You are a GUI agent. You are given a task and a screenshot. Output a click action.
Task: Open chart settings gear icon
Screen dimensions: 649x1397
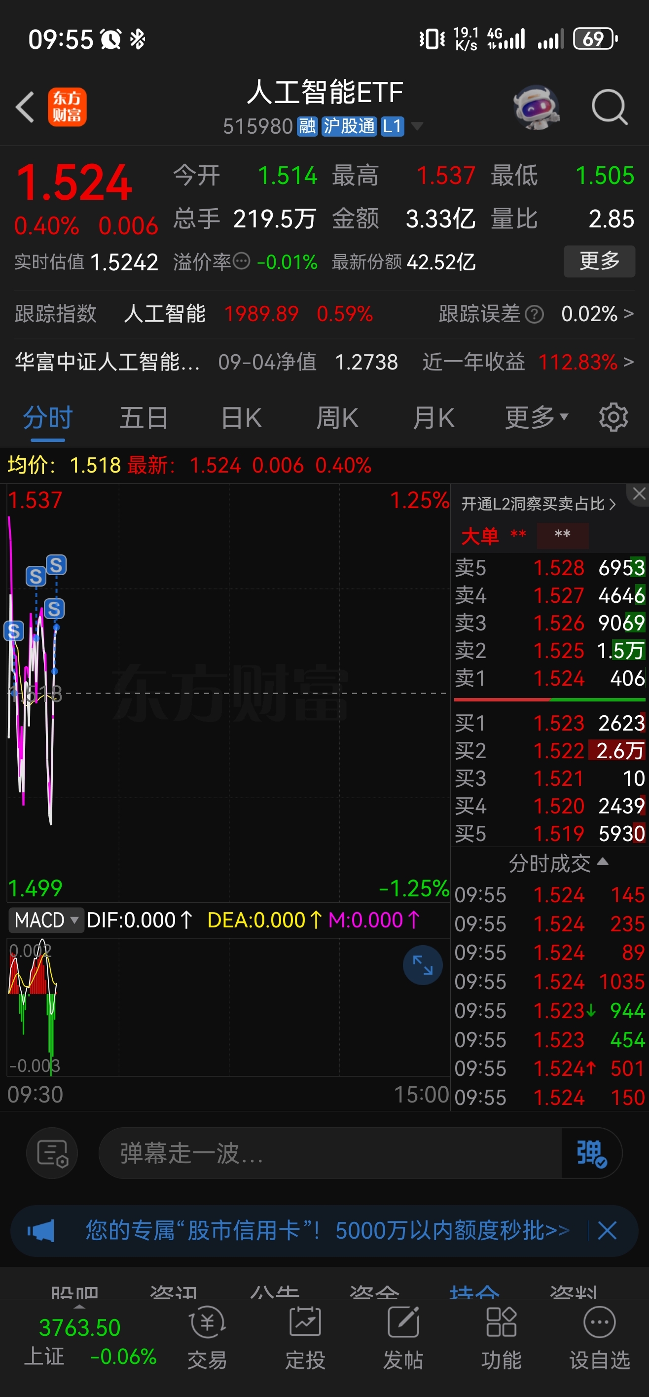tap(613, 418)
